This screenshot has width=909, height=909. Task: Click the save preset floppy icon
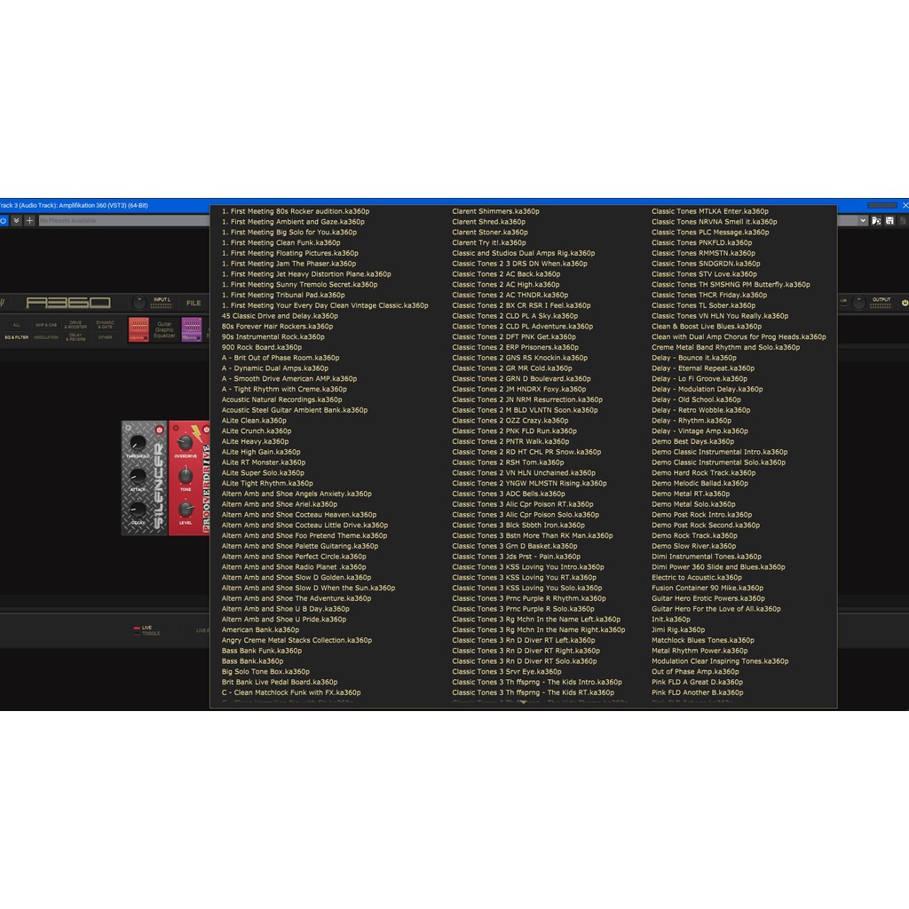tap(889, 221)
